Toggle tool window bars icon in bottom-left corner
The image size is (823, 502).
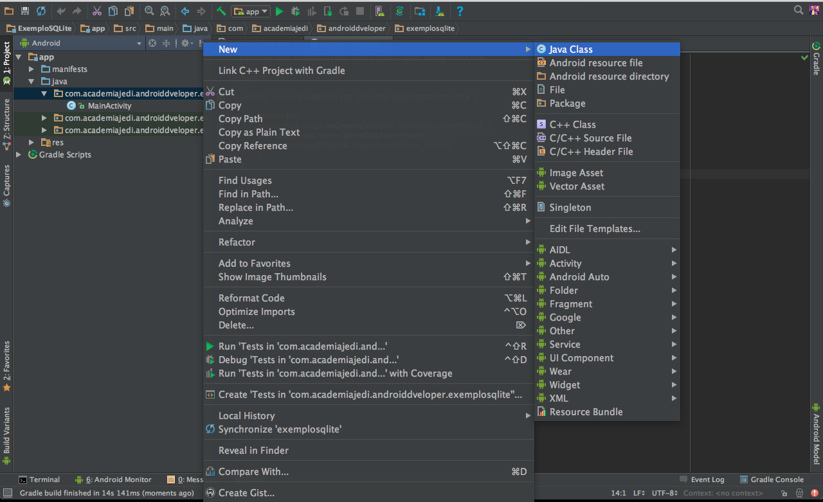(7, 493)
